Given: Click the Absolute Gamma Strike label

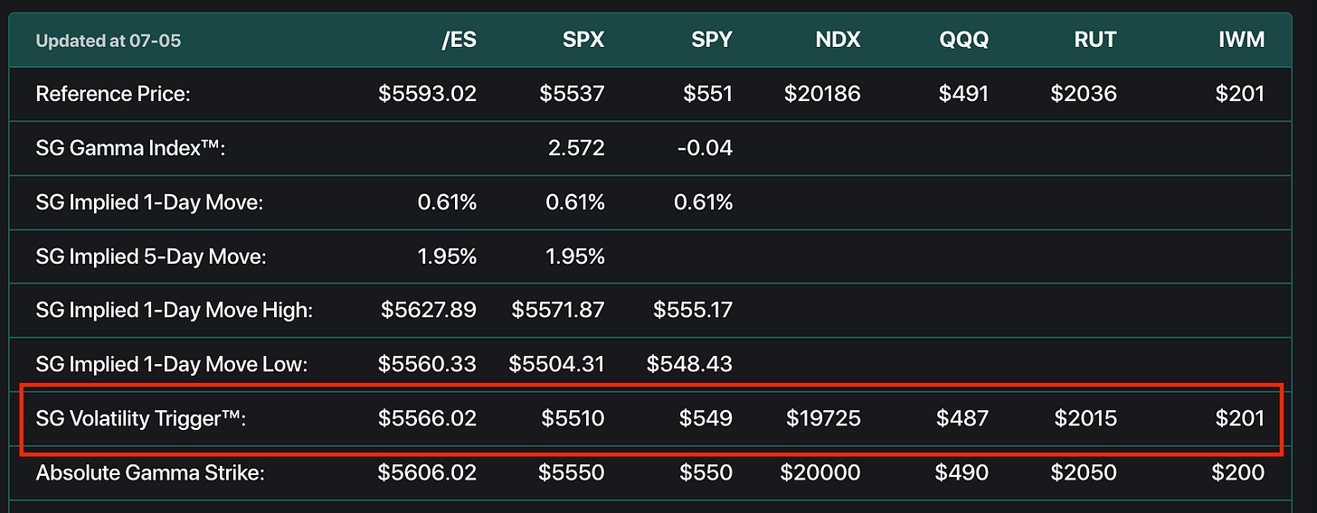Looking at the screenshot, I should point(150,473).
